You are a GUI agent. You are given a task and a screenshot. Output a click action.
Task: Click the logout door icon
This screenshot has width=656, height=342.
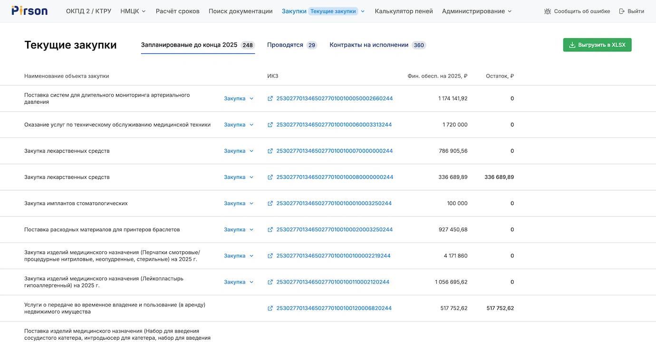pyautogui.click(x=622, y=11)
